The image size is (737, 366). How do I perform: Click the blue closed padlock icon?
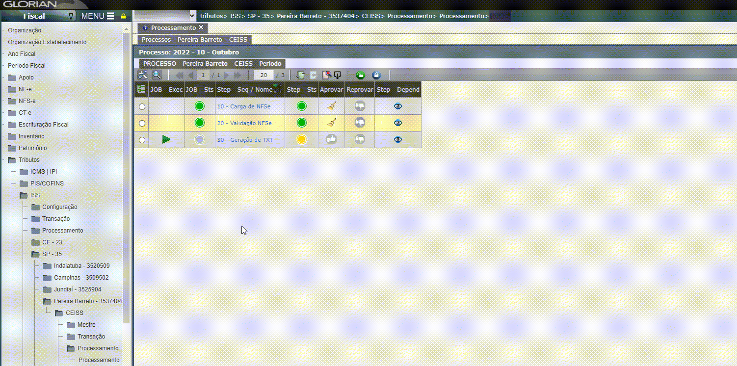pos(376,75)
